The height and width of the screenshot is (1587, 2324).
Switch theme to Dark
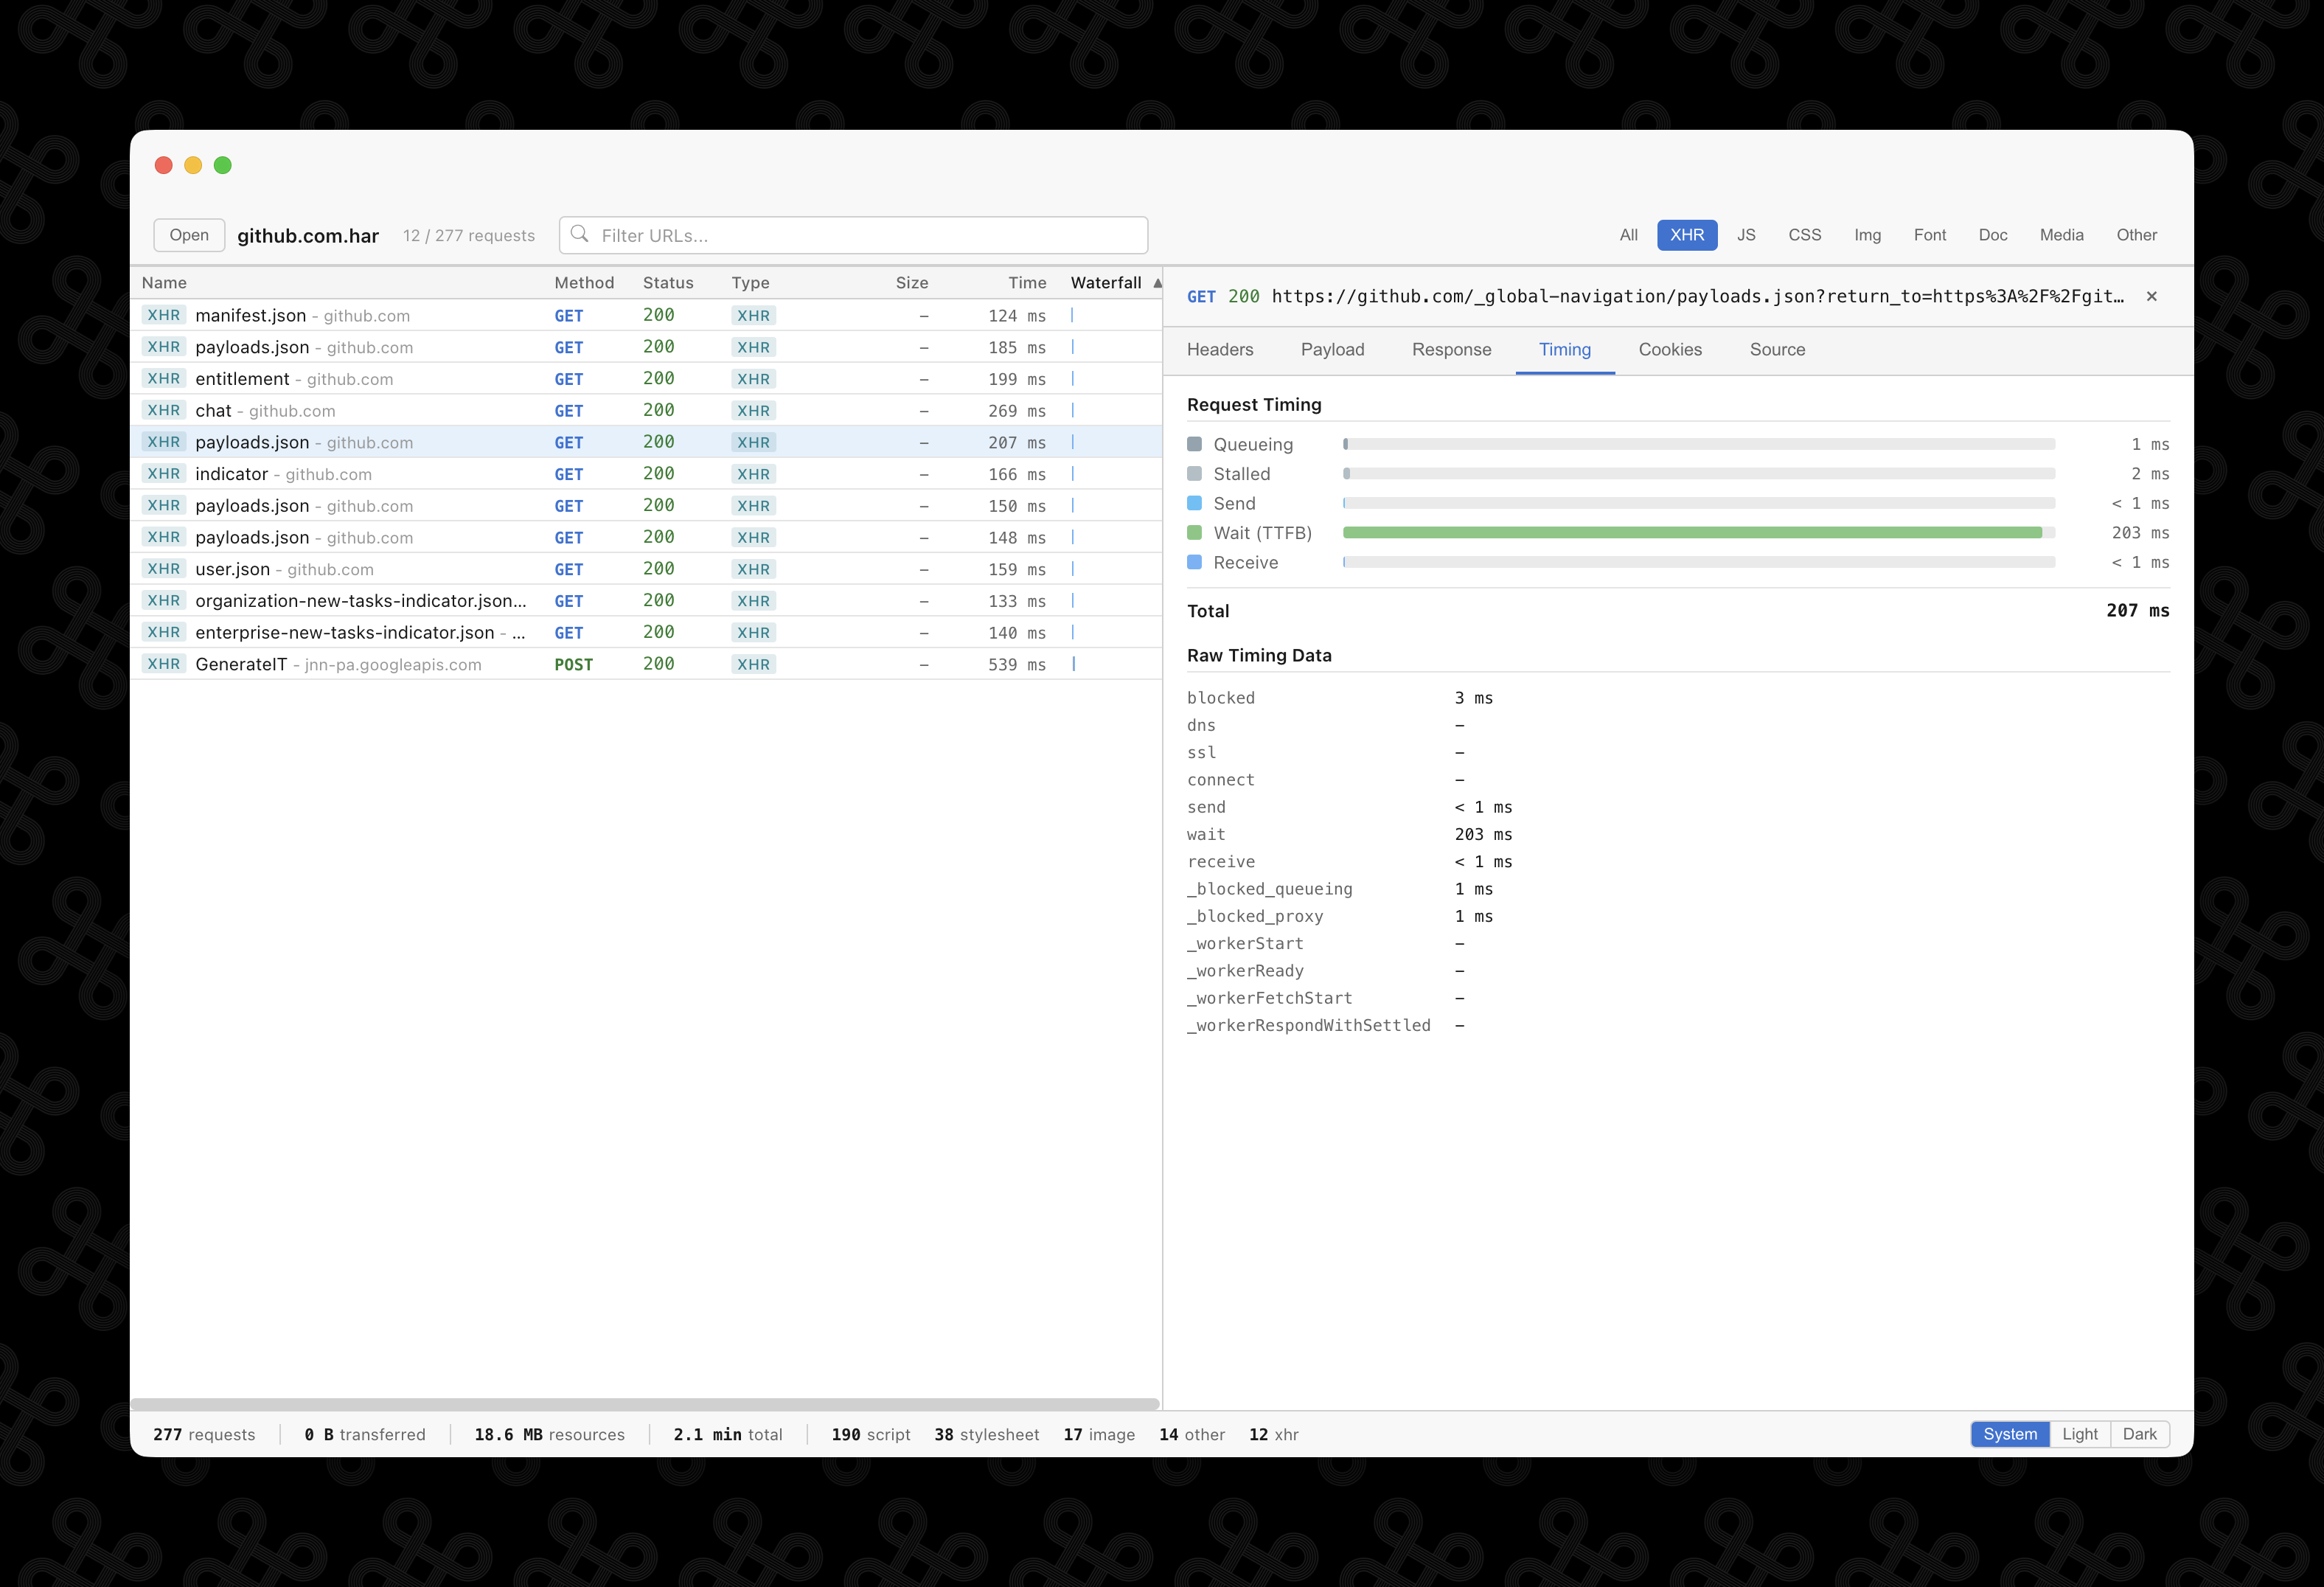(x=2139, y=1434)
